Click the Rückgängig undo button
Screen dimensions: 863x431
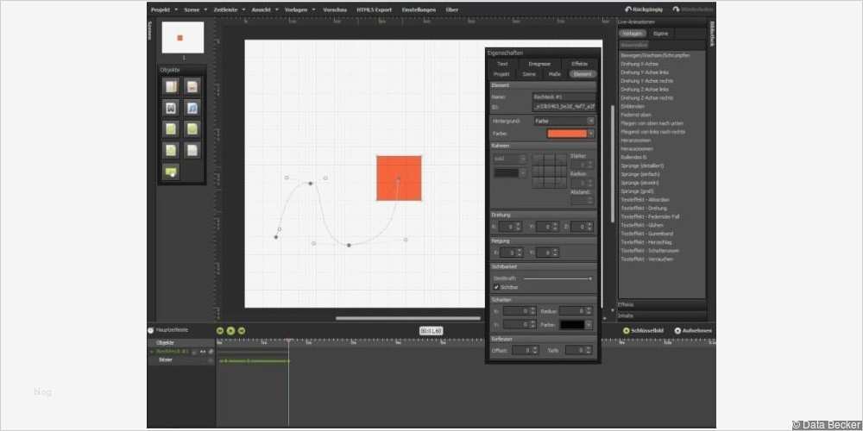(x=645, y=9)
